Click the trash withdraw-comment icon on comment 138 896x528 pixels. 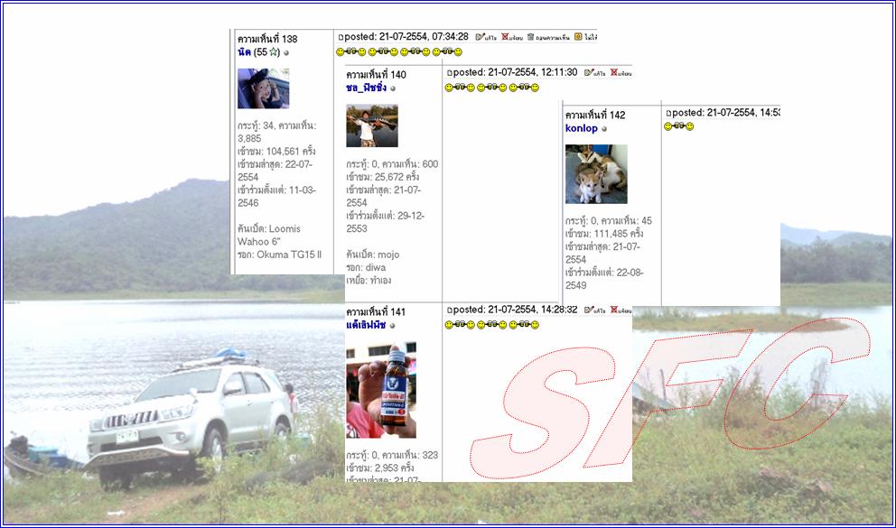click(530, 36)
